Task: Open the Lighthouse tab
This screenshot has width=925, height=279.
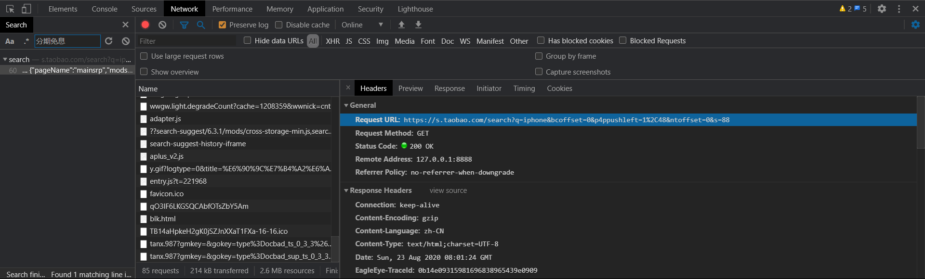Action: tap(415, 9)
